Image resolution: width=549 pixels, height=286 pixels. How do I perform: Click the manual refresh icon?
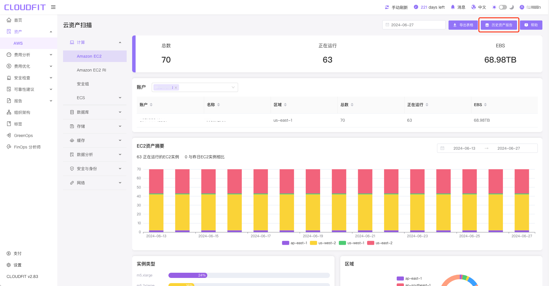click(387, 7)
